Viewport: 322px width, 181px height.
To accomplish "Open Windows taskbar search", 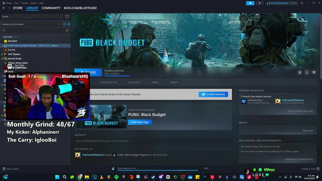I will 65,177.
